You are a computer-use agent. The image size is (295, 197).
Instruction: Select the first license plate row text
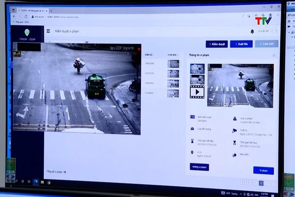[x=150, y=64]
